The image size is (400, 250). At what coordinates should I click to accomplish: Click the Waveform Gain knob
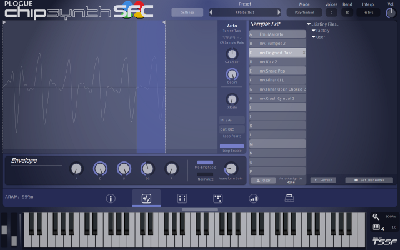click(231, 168)
